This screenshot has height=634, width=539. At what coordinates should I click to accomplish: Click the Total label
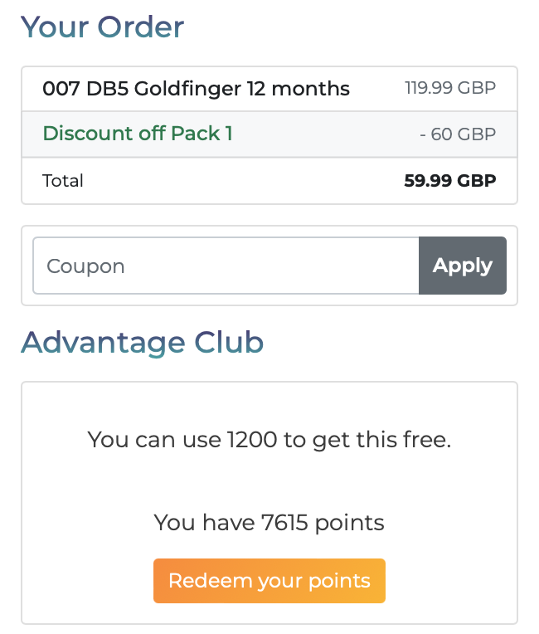[x=63, y=180]
